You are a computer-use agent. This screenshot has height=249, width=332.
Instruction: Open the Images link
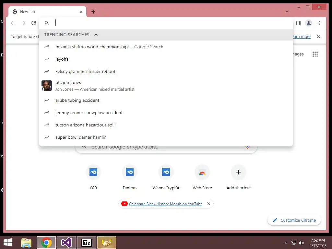click(x=298, y=54)
